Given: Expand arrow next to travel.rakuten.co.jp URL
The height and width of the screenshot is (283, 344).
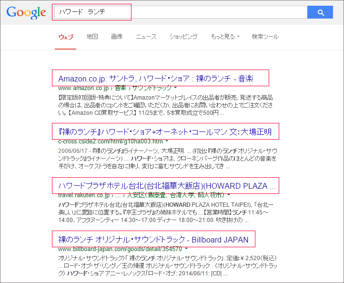Looking at the screenshot, I should pyautogui.click(x=229, y=195).
